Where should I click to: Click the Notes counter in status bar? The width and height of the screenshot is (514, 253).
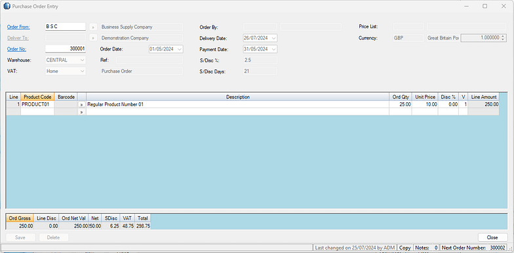click(x=426, y=248)
